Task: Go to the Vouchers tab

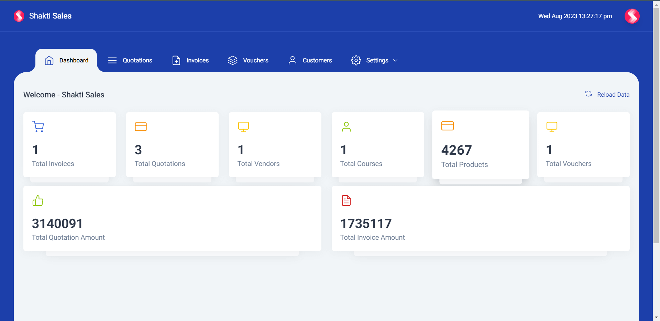Action: (x=248, y=60)
